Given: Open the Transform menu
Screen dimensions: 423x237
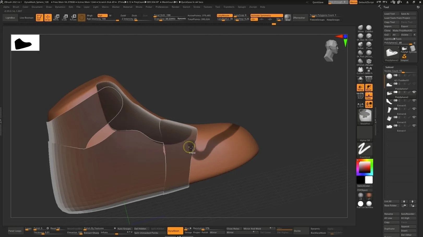Looking at the screenshot, I should coord(229,7).
